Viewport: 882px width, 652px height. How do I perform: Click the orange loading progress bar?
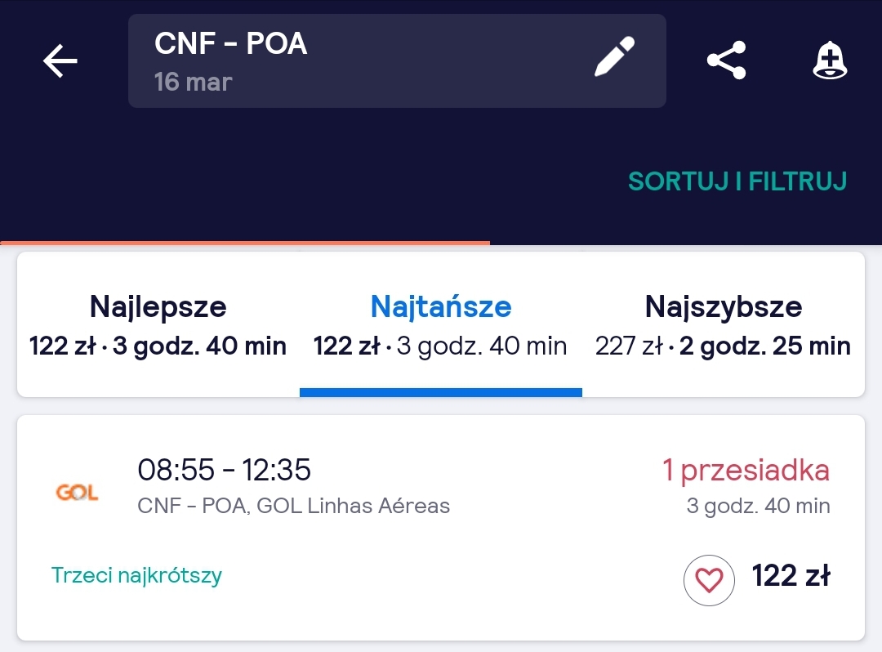tap(245, 243)
